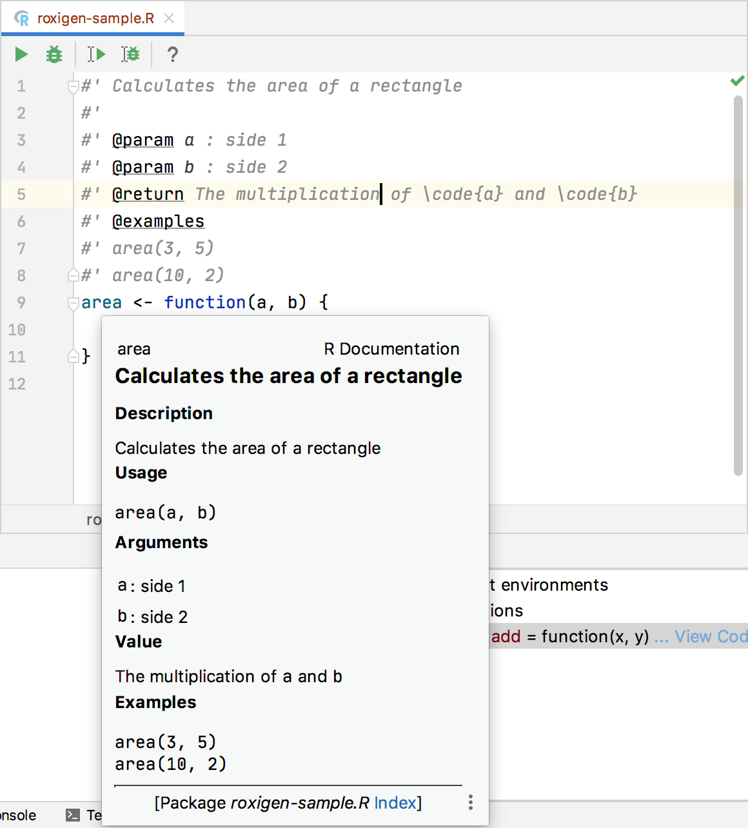Click the Value heading in popup
This screenshot has height=828, width=748.
tap(139, 642)
